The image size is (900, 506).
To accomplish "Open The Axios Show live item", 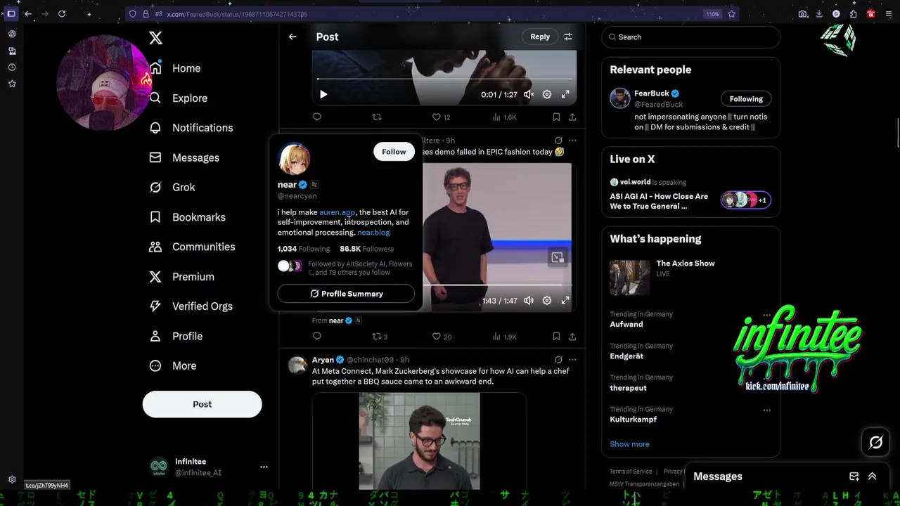I will pos(690,276).
